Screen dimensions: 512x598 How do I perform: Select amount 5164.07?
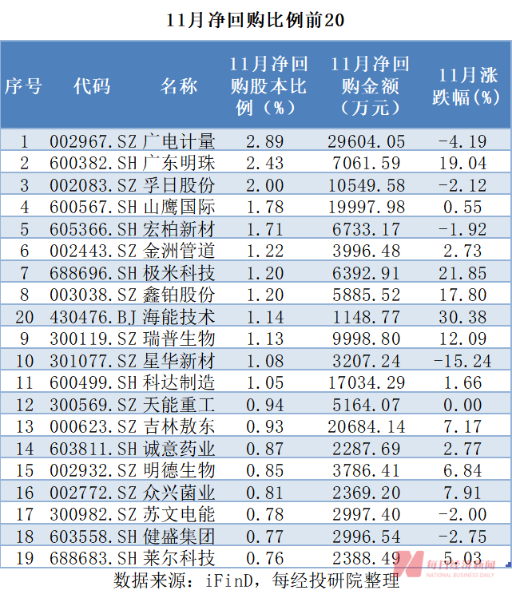pyautogui.click(x=366, y=405)
